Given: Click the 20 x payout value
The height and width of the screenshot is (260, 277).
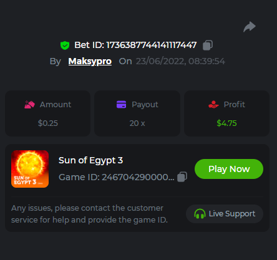Looking at the screenshot, I should tap(137, 123).
